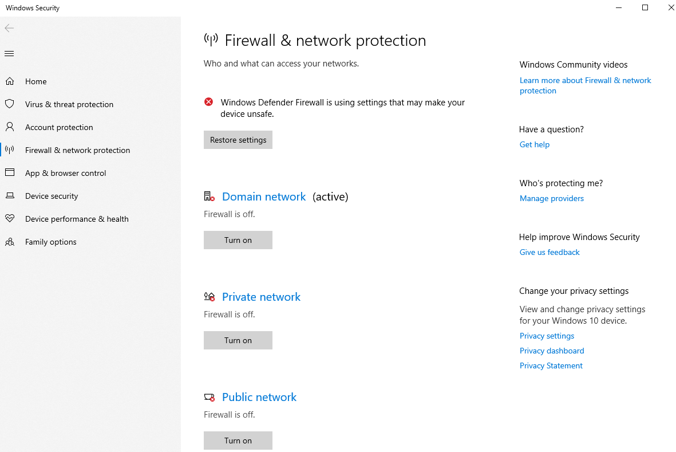Click the Family options icon
676x452 pixels.
coord(10,241)
